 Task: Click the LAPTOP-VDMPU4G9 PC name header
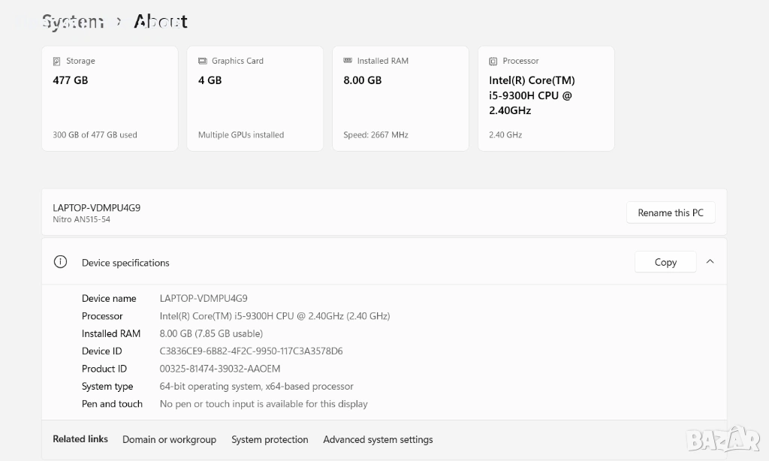coord(96,207)
